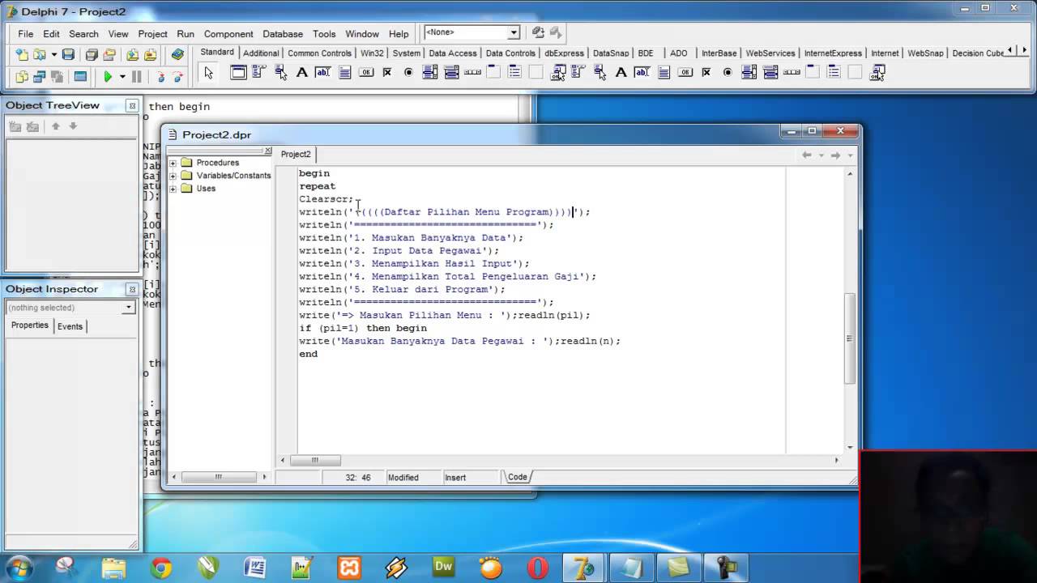Click the Save All toolbar icon
Image resolution: width=1037 pixels, height=583 pixels.
pos(92,54)
